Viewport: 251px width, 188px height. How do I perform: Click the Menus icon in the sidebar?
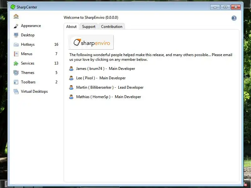point(16,54)
